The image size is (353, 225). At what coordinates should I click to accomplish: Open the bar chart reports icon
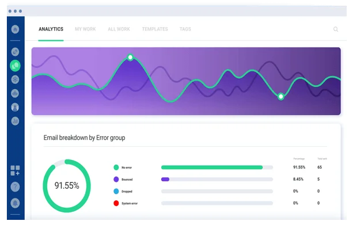tap(15, 121)
